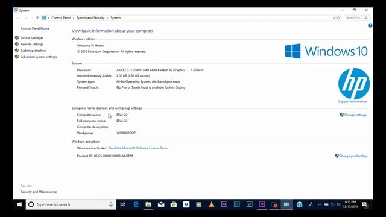Click the search magnifier icon in Control Panel
Viewport: 386px width, 217px height.
point(366,18)
